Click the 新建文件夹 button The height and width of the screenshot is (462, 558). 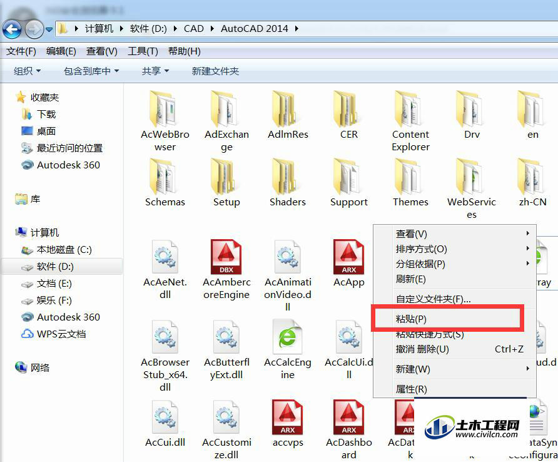pos(215,71)
